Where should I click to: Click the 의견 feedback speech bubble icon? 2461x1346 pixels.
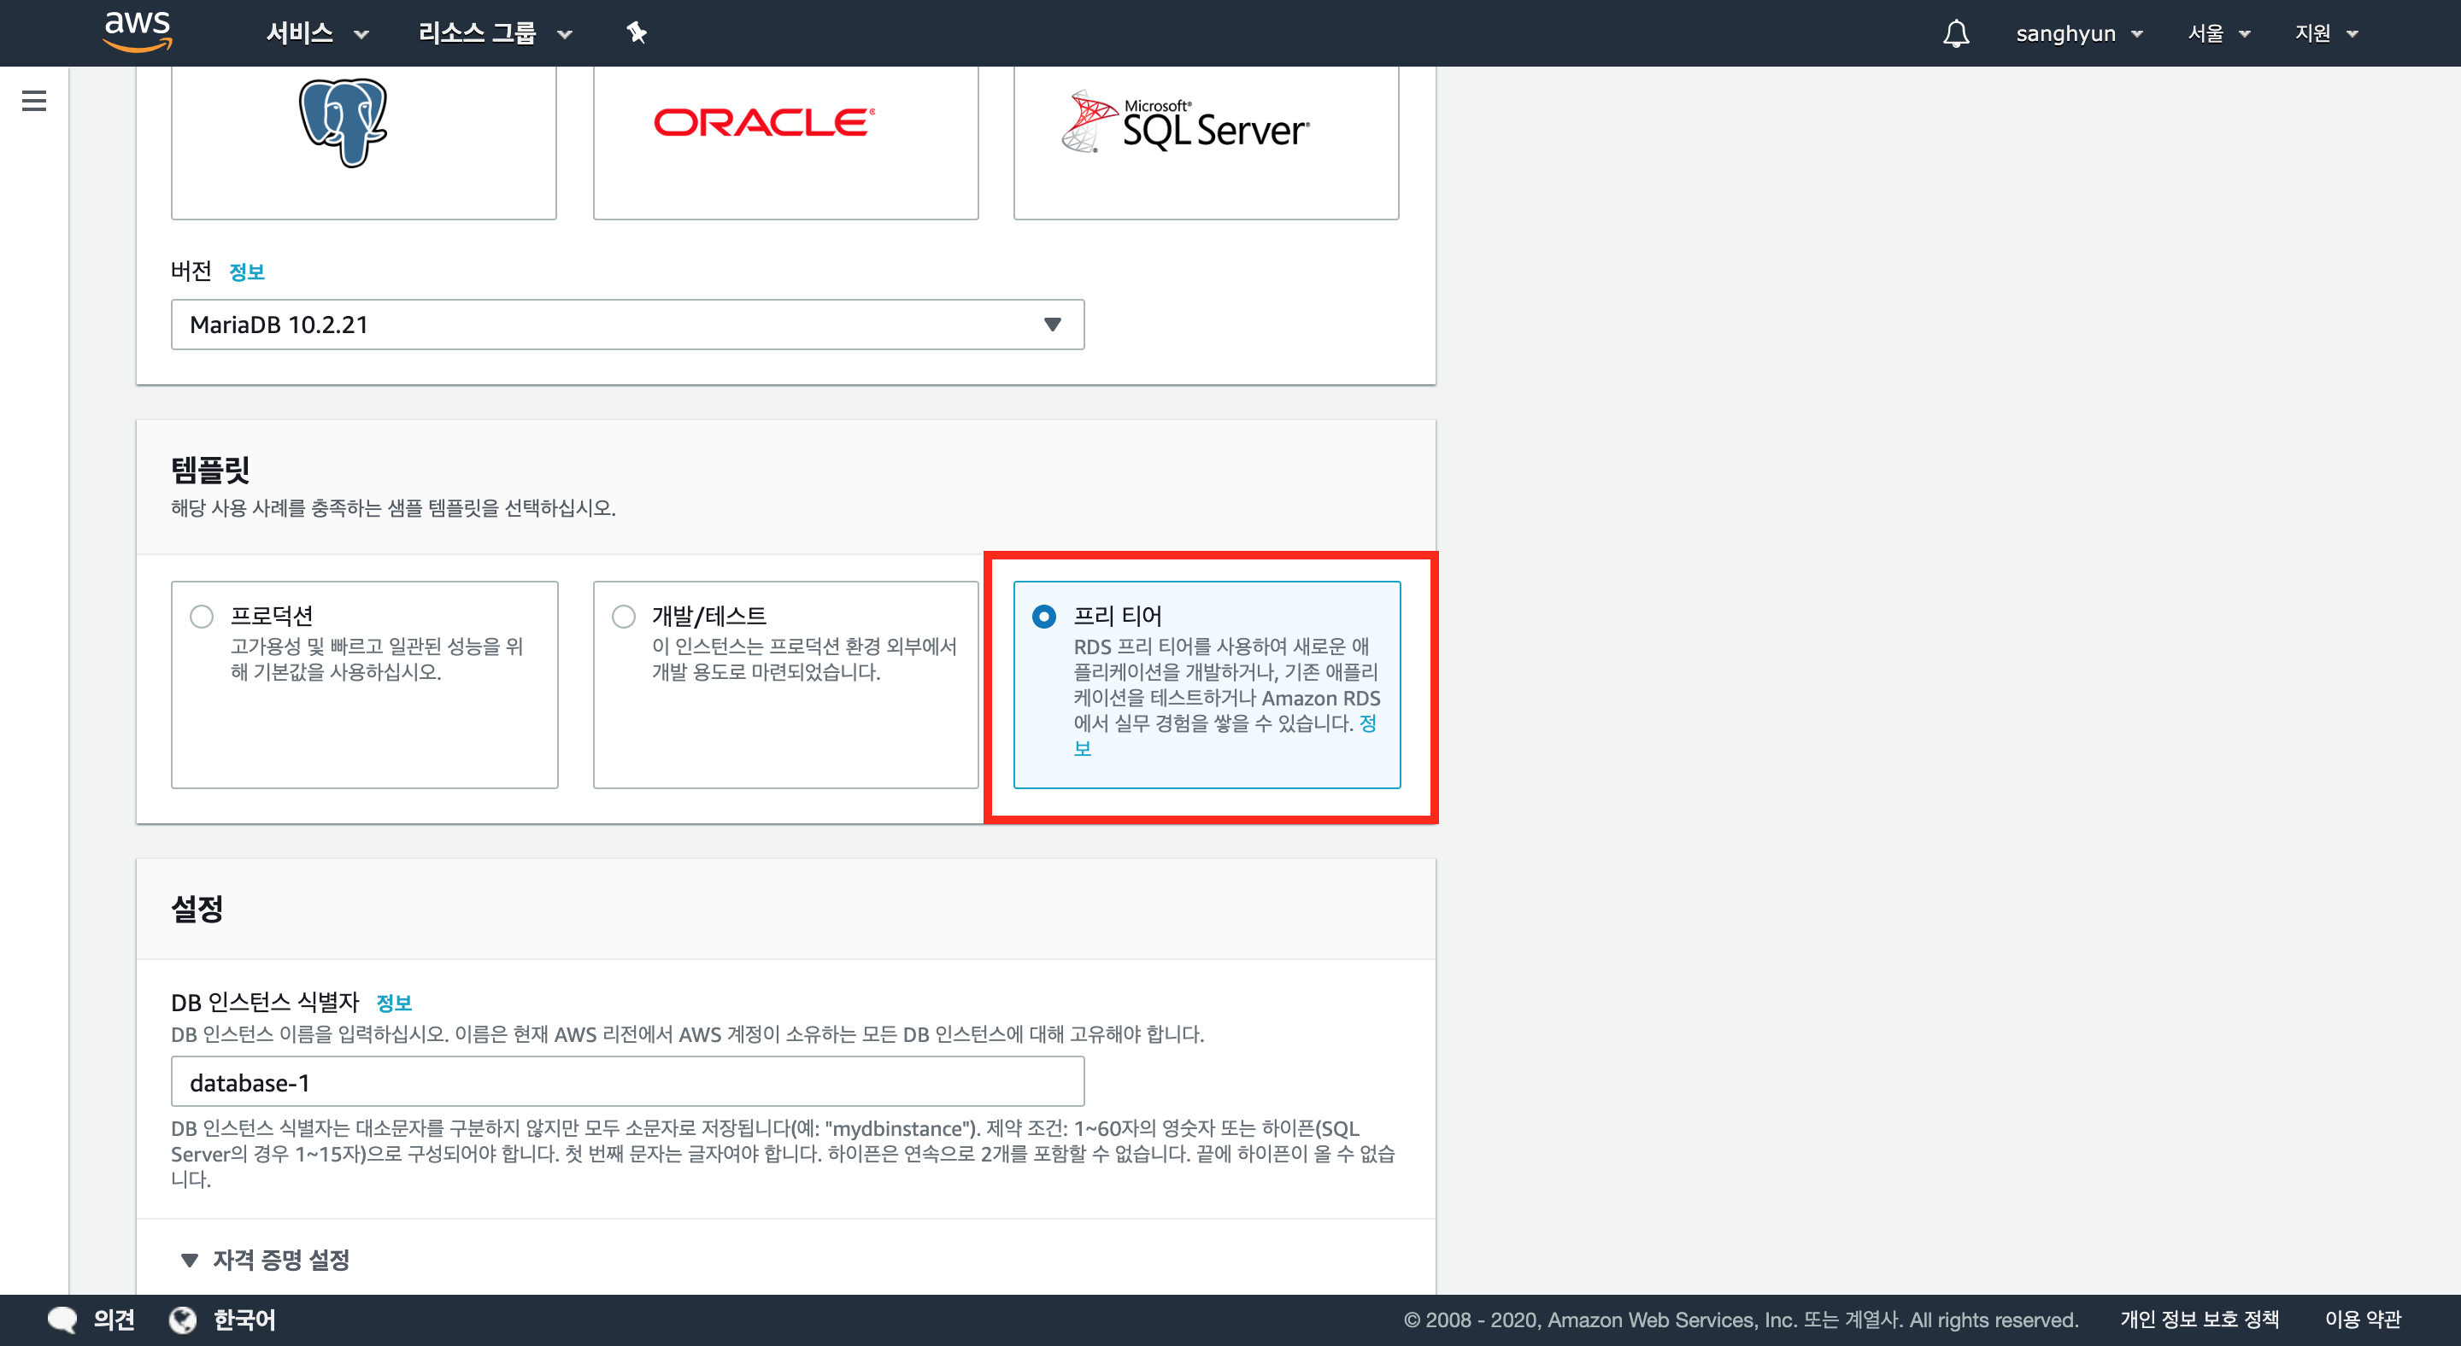coord(63,1320)
